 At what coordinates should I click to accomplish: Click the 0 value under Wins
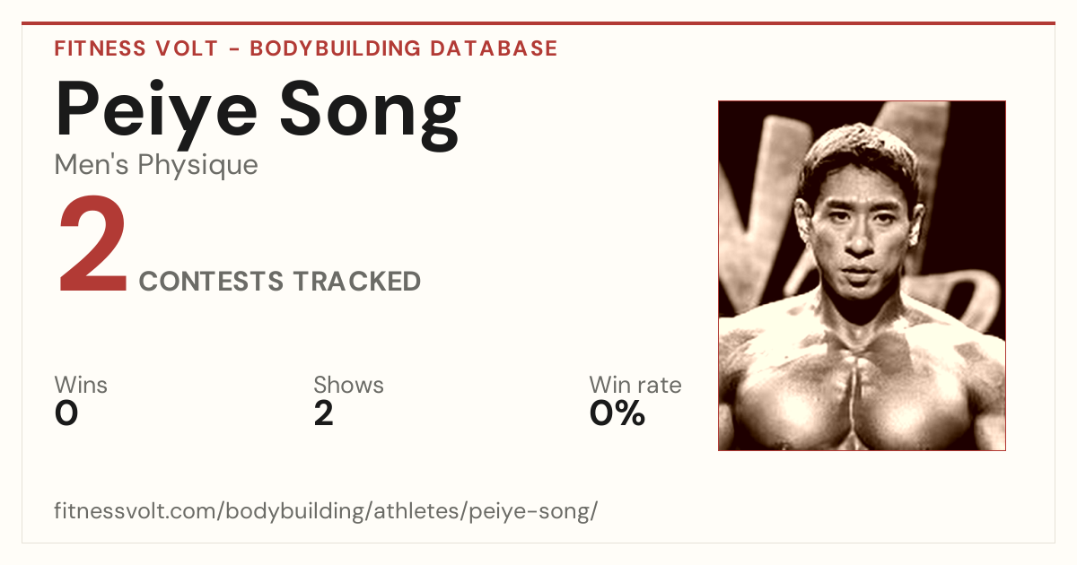66,413
